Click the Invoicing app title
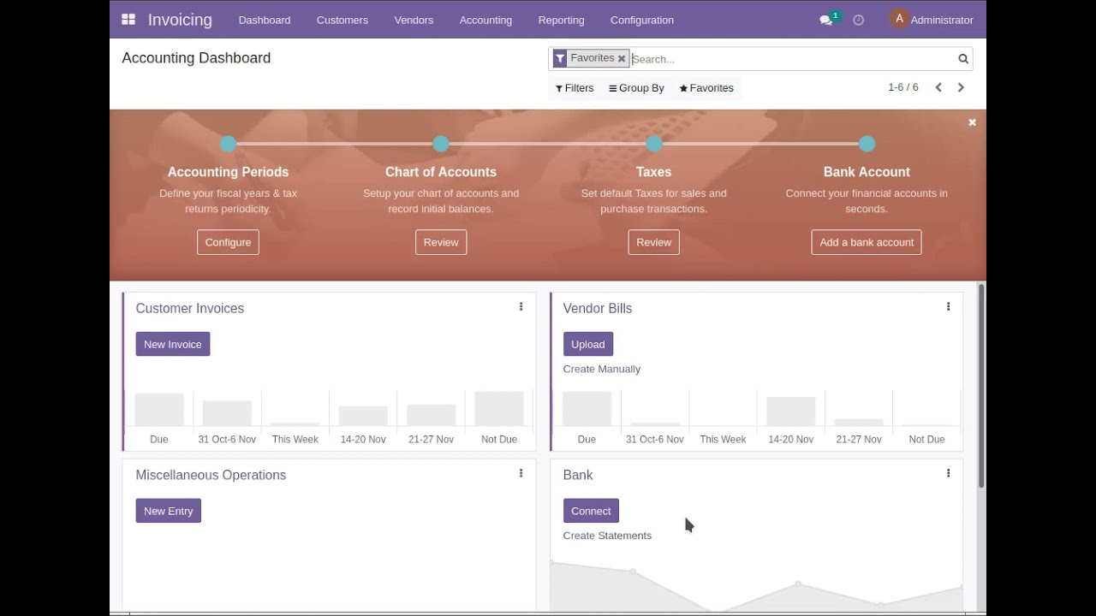Image resolution: width=1096 pixels, height=616 pixels. click(x=180, y=20)
